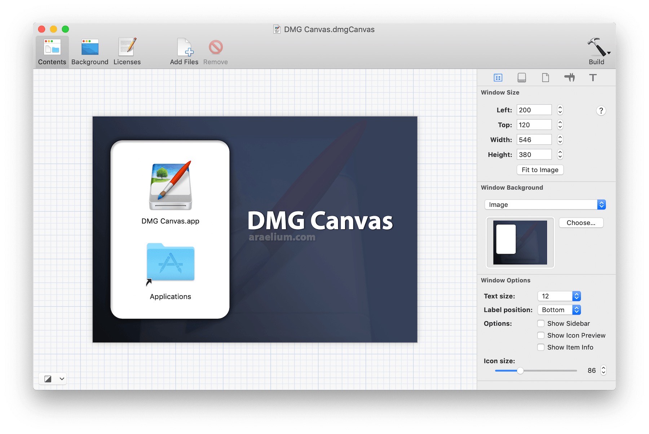Image resolution: width=649 pixels, height=434 pixels.
Task: Enable the Show Icon Preview checkbox
Action: [541, 335]
